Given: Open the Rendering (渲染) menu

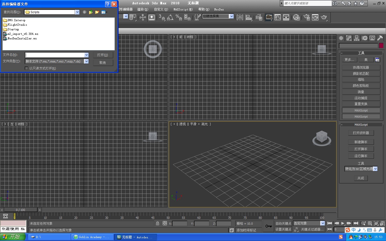Looking at the screenshot, I should 142,9.
